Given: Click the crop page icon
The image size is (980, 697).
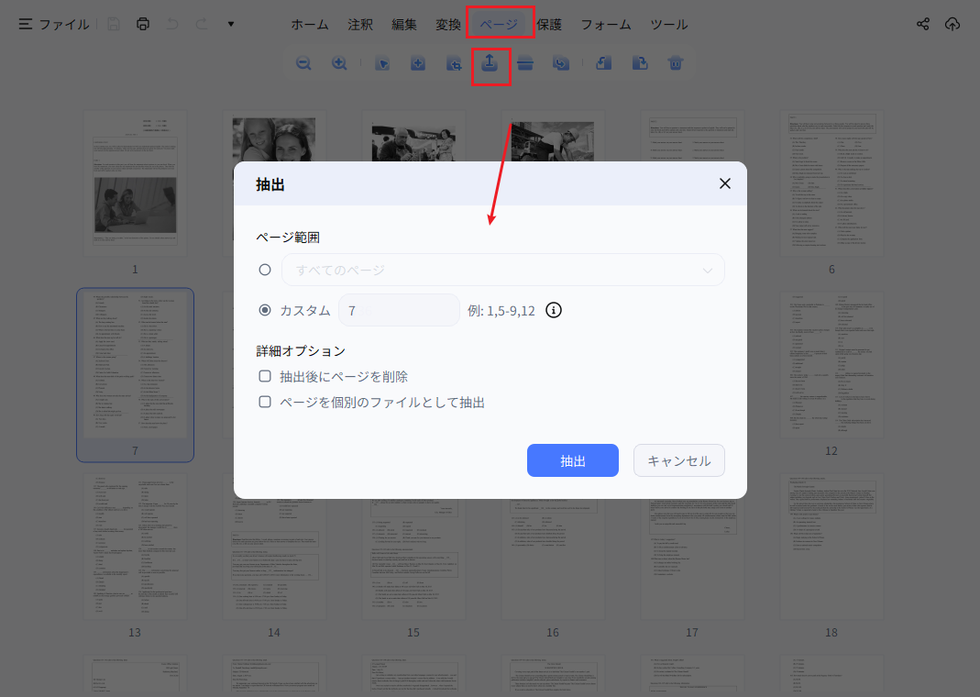Looking at the screenshot, I should coord(454,63).
